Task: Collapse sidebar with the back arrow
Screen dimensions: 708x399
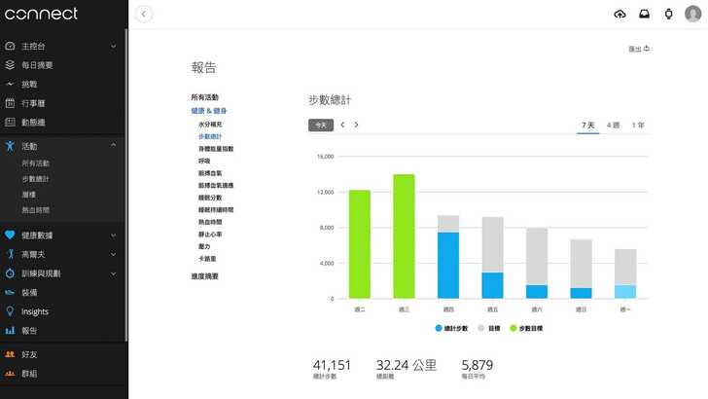Action: tap(145, 14)
